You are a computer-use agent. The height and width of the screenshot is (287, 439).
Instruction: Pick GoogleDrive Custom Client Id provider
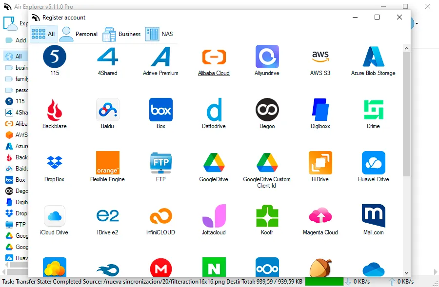(267, 163)
